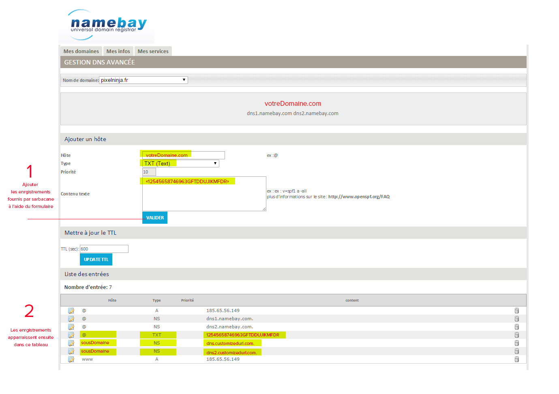Click the VALIDER button
The width and height of the screenshot is (559, 394).
[x=155, y=218]
